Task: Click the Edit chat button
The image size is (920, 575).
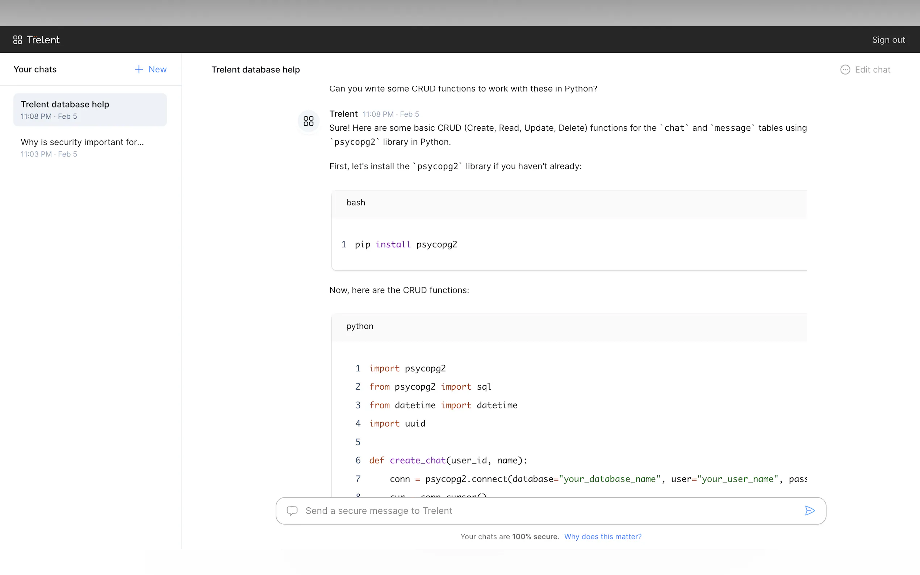Action: [x=865, y=70]
